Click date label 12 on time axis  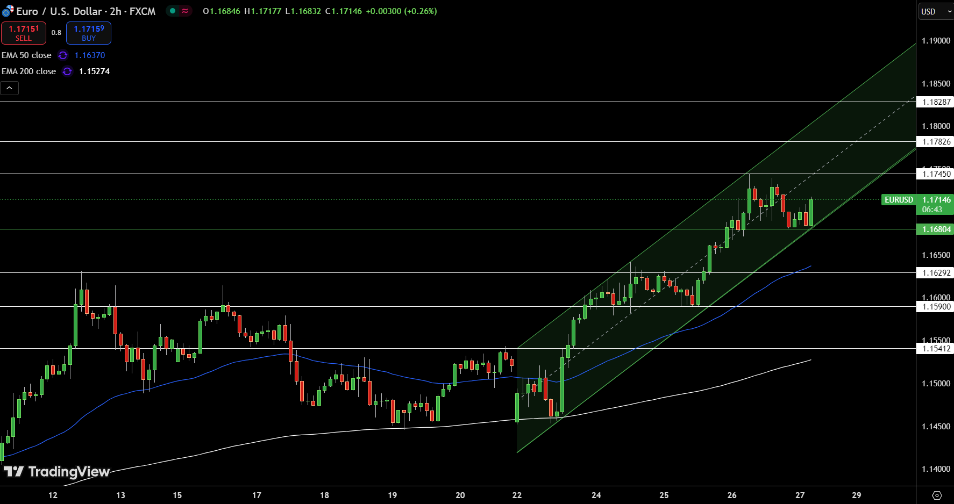tap(53, 495)
